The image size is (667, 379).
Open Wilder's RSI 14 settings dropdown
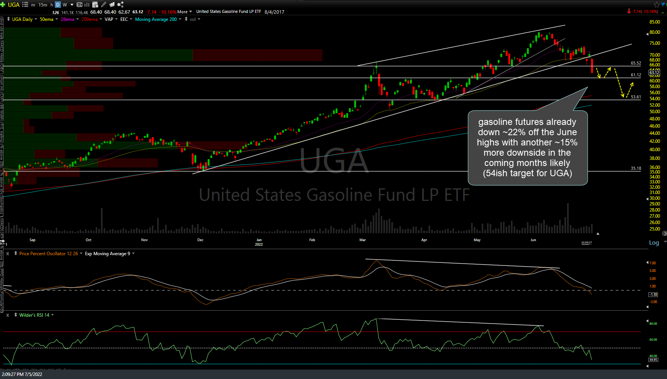pyautogui.click(x=52, y=315)
